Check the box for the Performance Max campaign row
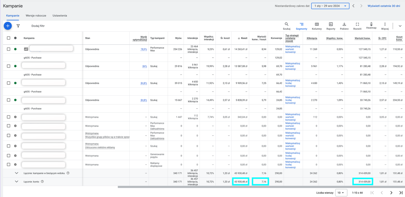This screenshot has width=405, height=197. [x=9, y=49]
